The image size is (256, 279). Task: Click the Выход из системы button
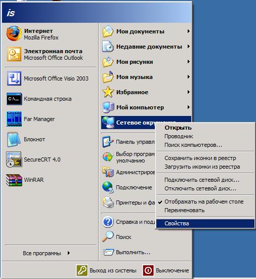tap(106, 270)
